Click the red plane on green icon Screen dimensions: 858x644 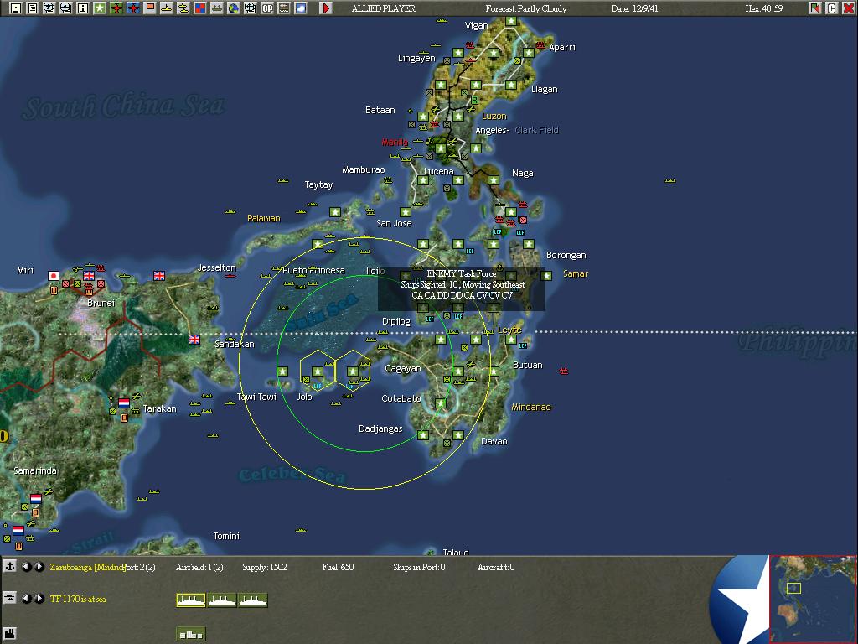(x=116, y=8)
